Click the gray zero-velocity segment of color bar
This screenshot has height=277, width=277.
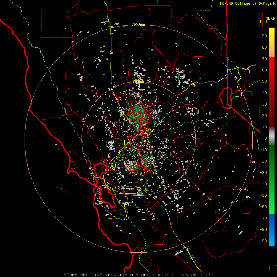(x=272, y=136)
